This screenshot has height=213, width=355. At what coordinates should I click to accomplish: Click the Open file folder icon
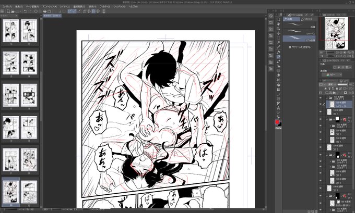pos(13,11)
